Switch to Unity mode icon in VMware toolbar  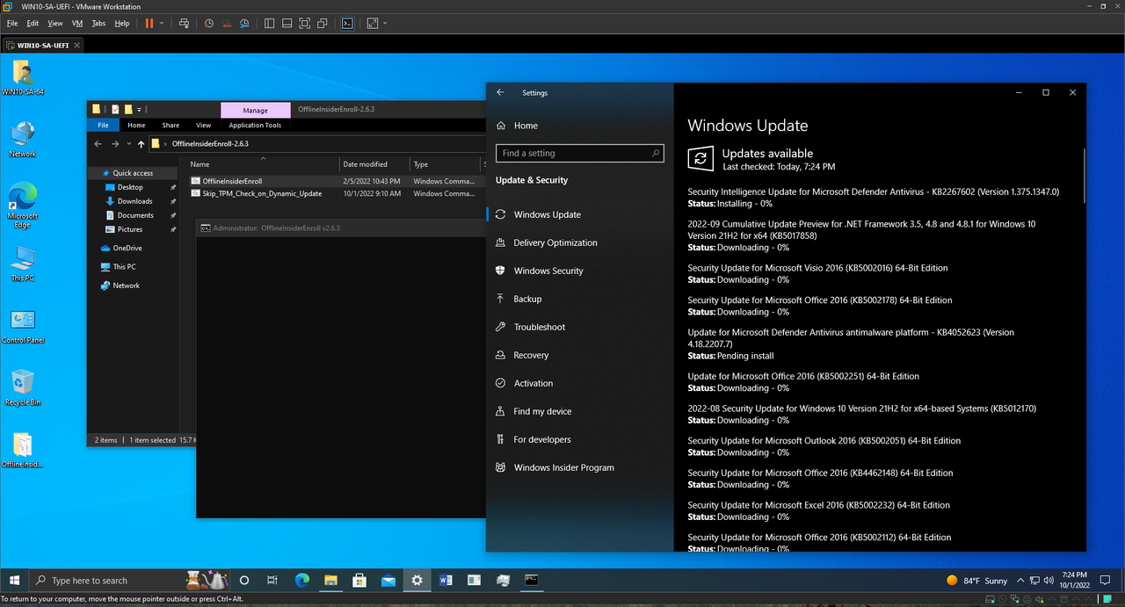point(323,24)
